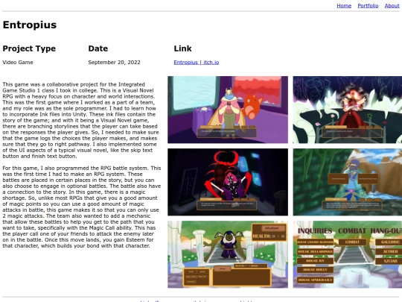Open the battle screen screenshot with HEALTH panel
Image resolution: width=402 pixels, height=302 pixels.
(228, 254)
